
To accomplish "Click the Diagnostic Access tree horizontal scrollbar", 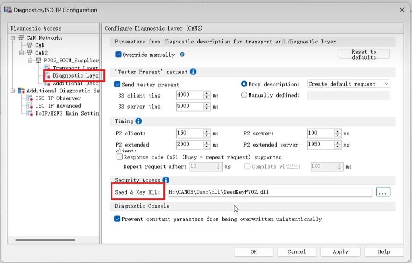I will coord(45,239).
